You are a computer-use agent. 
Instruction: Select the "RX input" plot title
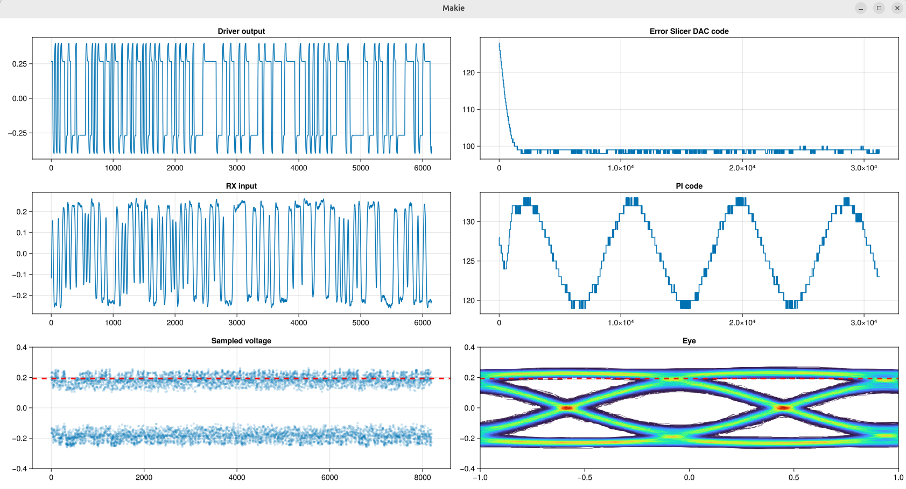pos(241,186)
